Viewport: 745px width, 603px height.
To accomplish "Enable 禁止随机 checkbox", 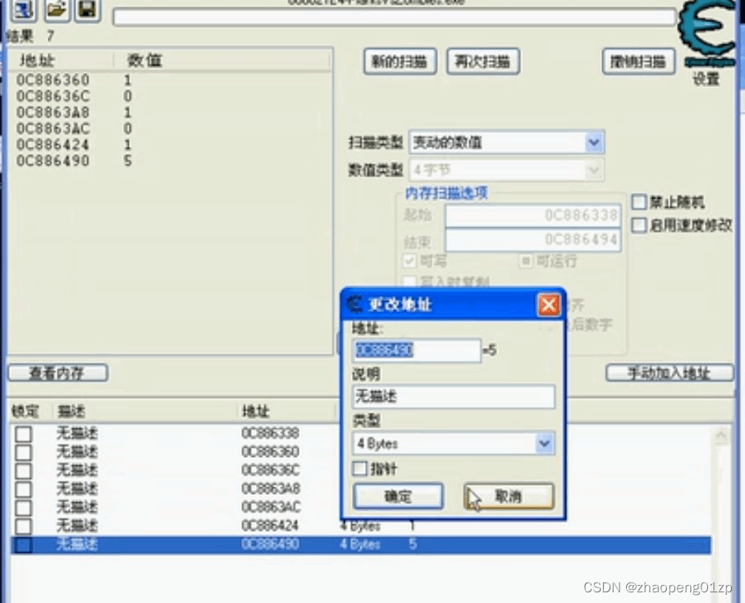I will click(x=638, y=201).
